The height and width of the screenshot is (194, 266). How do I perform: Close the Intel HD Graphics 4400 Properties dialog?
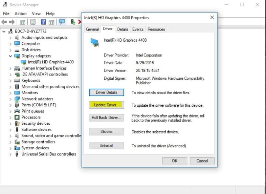[x=212, y=17]
